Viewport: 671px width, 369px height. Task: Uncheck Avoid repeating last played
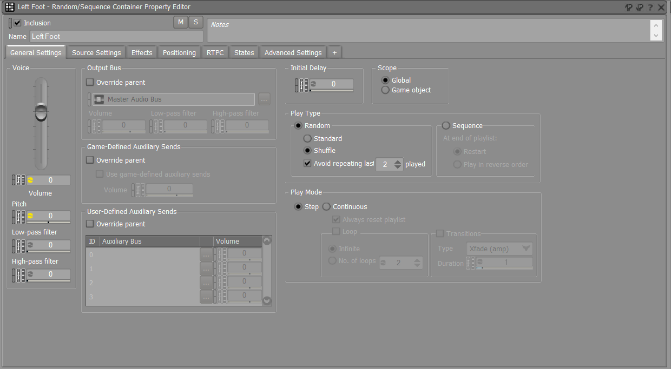[x=307, y=164]
